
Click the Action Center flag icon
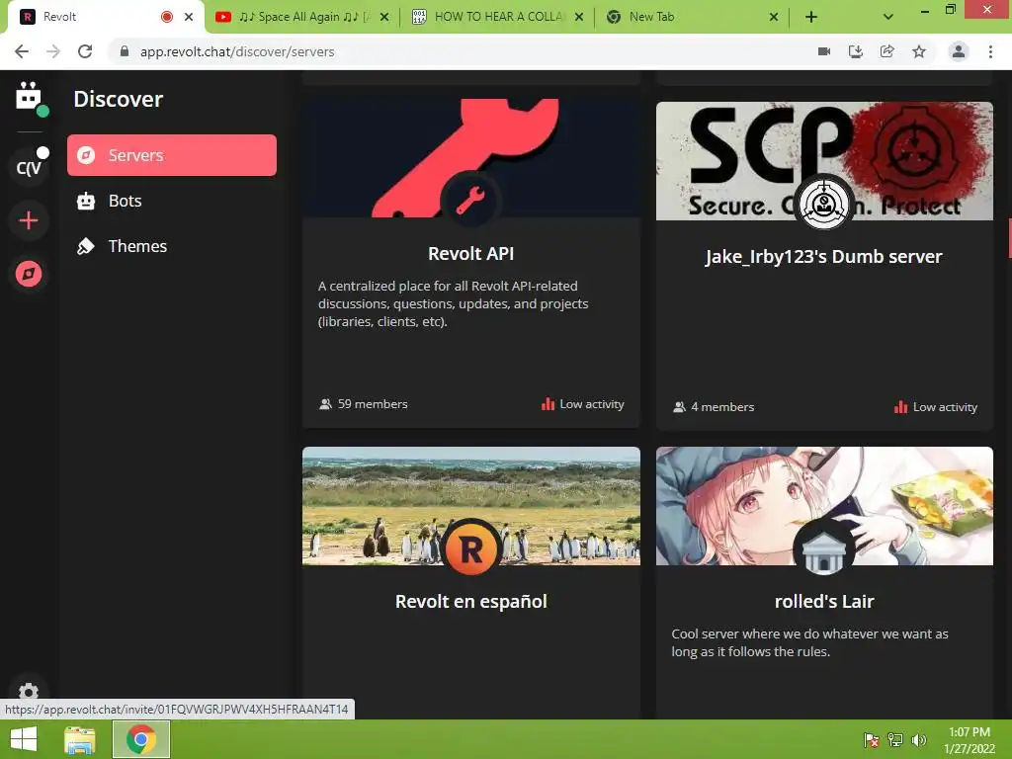point(872,739)
